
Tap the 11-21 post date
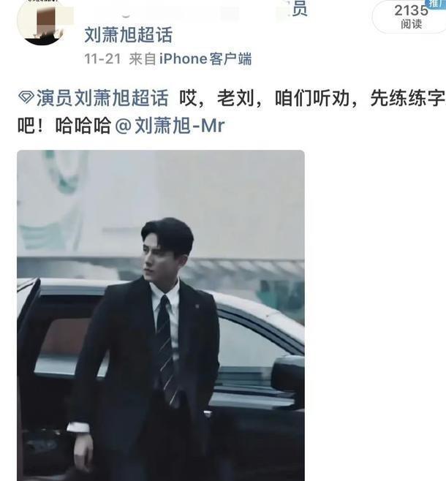coord(103,59)
